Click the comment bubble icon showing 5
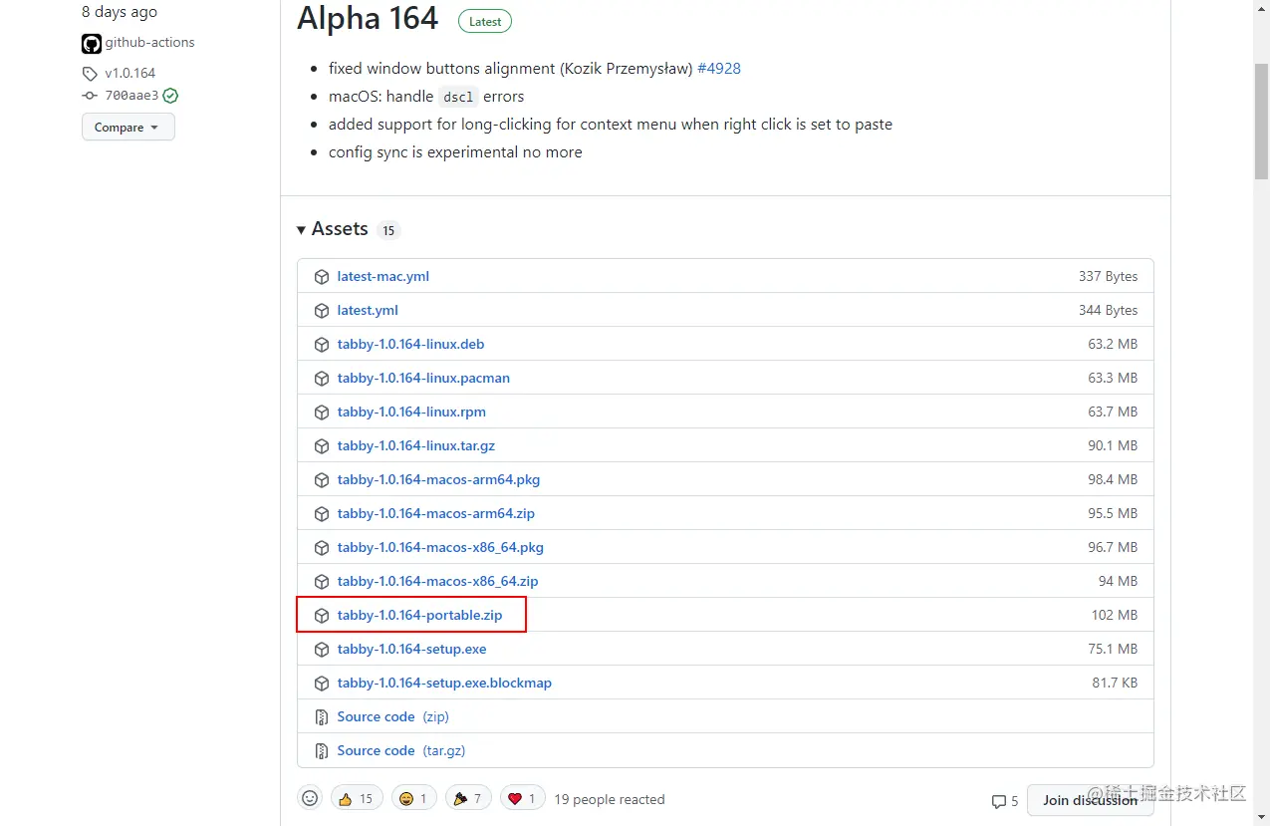The width and height of the screenshot is (1270, 826). tap(999, 801)
